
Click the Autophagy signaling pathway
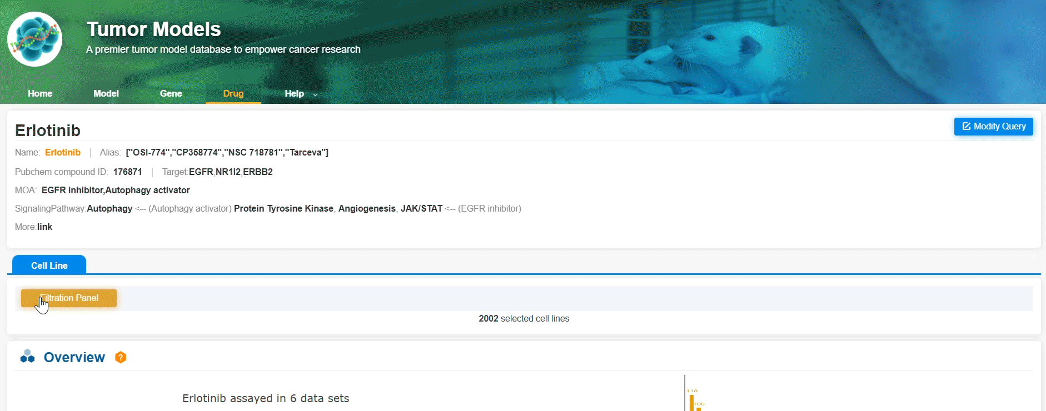pos(109,209)
